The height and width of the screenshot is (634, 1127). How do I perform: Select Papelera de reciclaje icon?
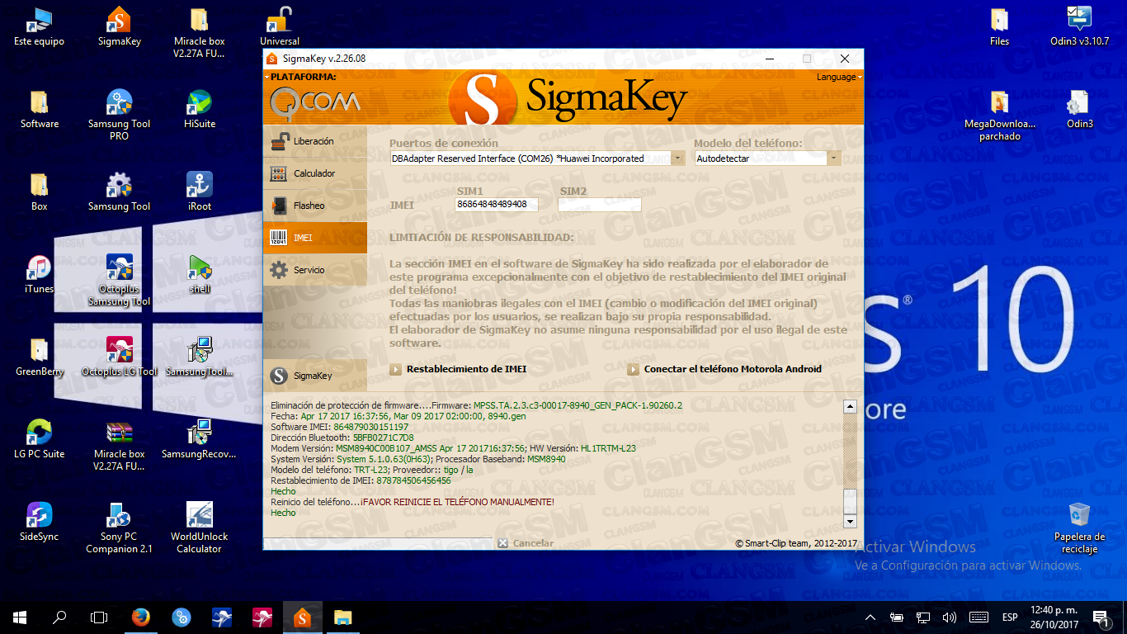click(x=1079, y=528)
